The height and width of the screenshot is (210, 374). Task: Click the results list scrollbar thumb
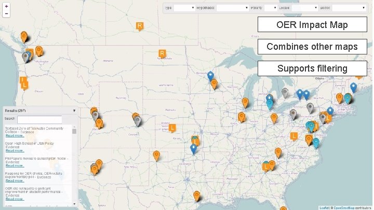[x=74, y=131]
